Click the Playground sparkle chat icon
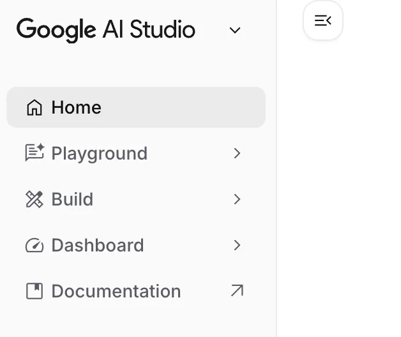 click(34, 153)
